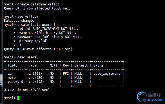
Task: Click the AUTO_INCREMENT keyword in id definition
Action: coord(46,29)
